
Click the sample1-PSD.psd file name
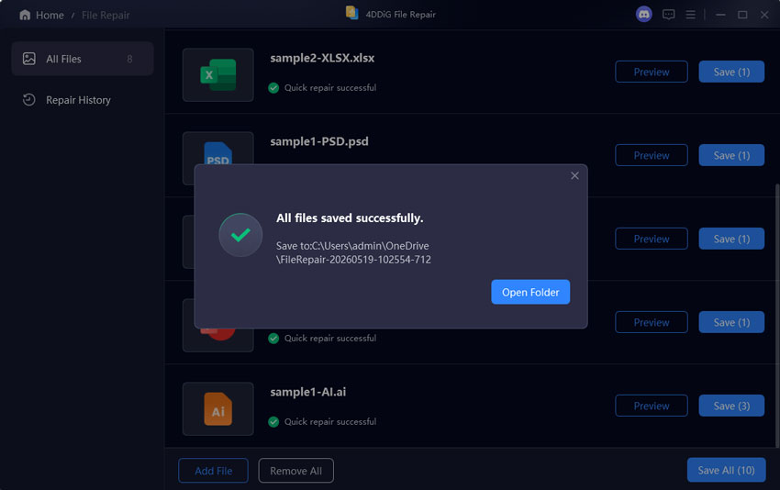coord(319,141)
